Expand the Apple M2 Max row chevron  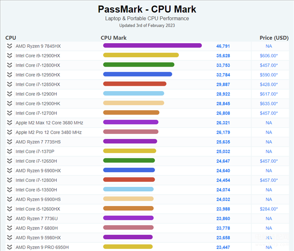9,123
